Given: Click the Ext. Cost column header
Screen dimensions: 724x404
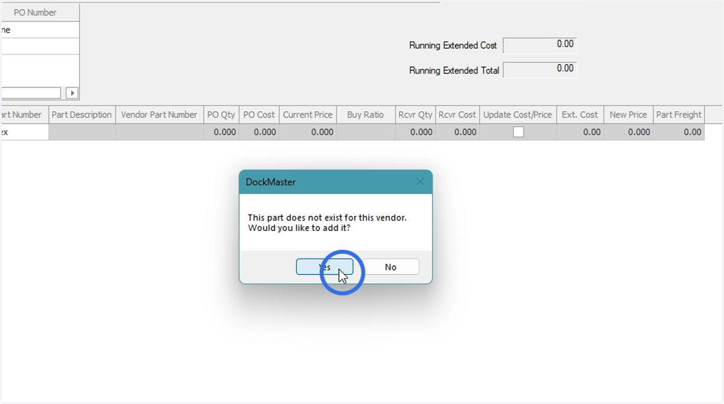Looking at the screenshot, I should point(580,115).
